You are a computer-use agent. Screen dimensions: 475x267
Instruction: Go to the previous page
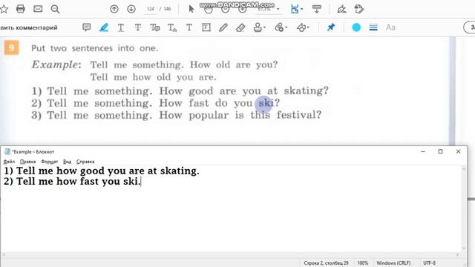(x=114, y=9)
